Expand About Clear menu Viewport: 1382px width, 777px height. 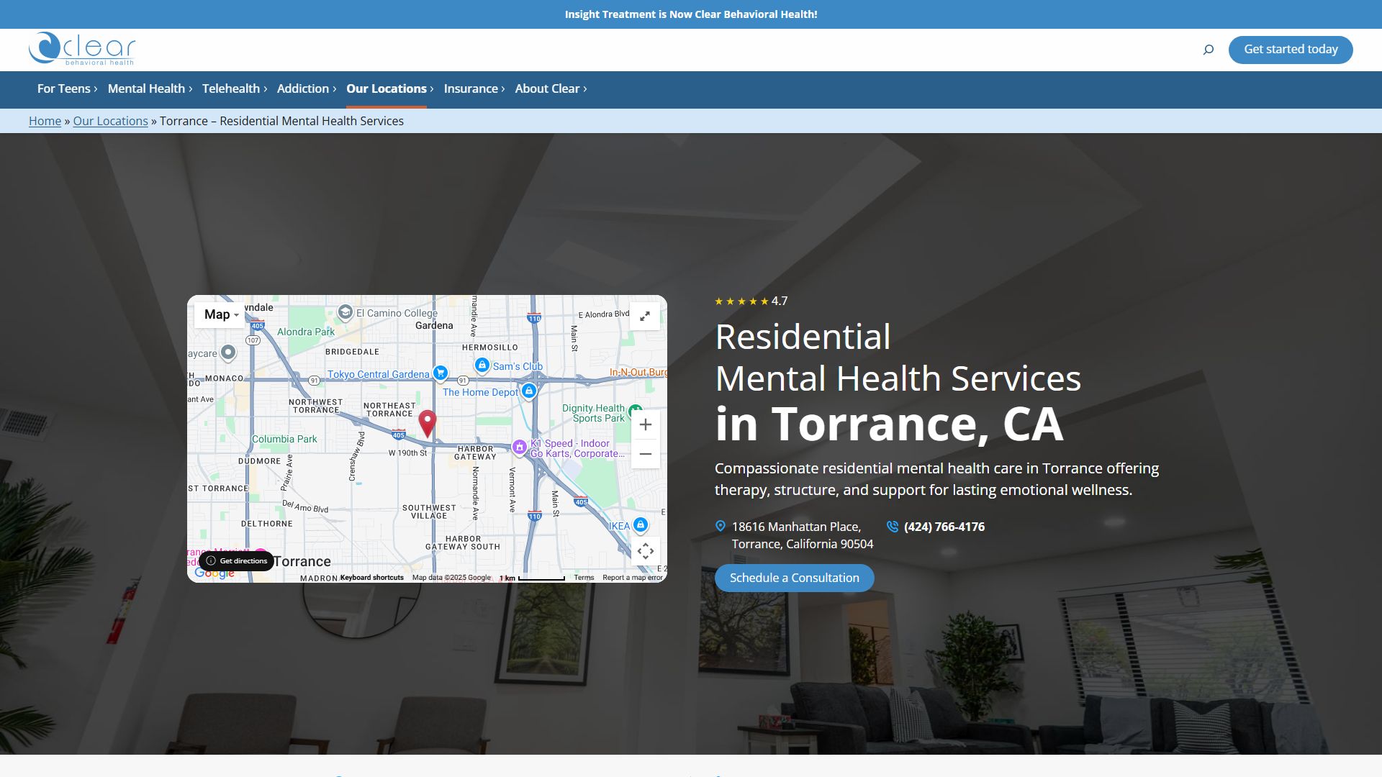click(551, 88)
